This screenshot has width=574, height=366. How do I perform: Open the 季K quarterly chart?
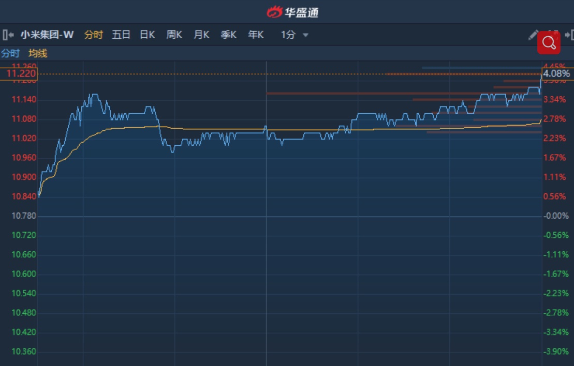click(228, 35)
